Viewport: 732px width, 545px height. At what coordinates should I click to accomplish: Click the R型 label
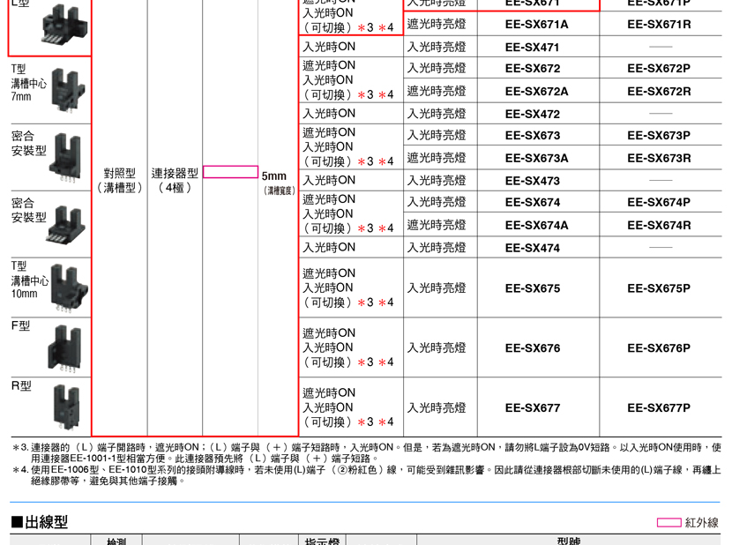[x=21, y=385]
